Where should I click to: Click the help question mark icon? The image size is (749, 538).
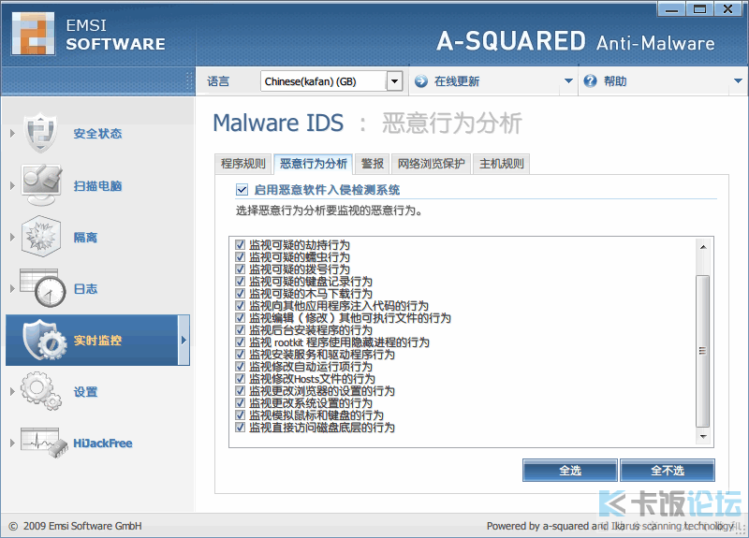tap(590, 81)
